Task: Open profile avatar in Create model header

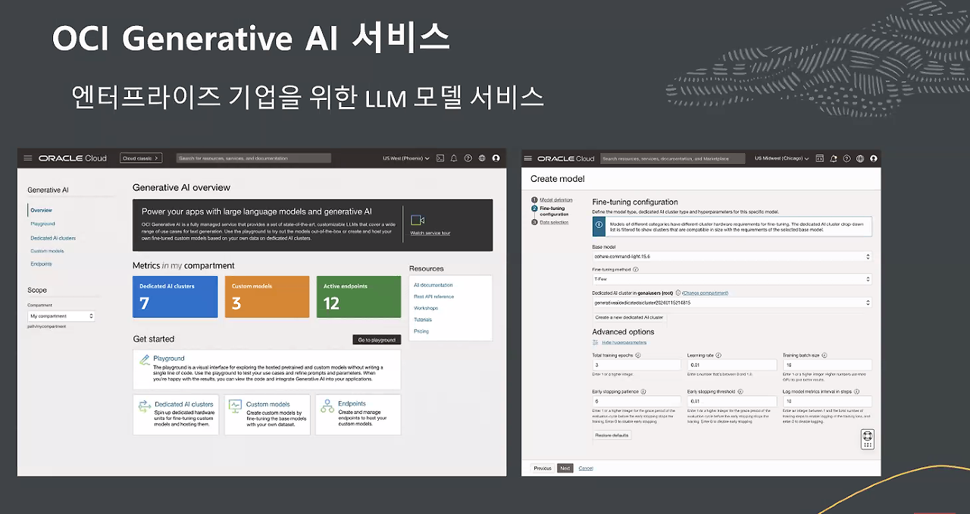Action: pos(874,158)
